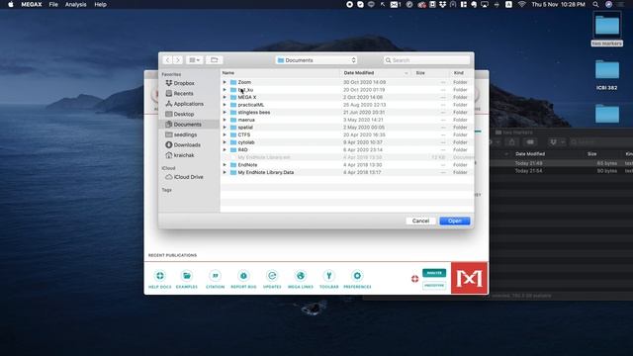Click the dialog Search field
Image resolution: width=633 pixels, height=356 pixels.
tap(426, 60)
